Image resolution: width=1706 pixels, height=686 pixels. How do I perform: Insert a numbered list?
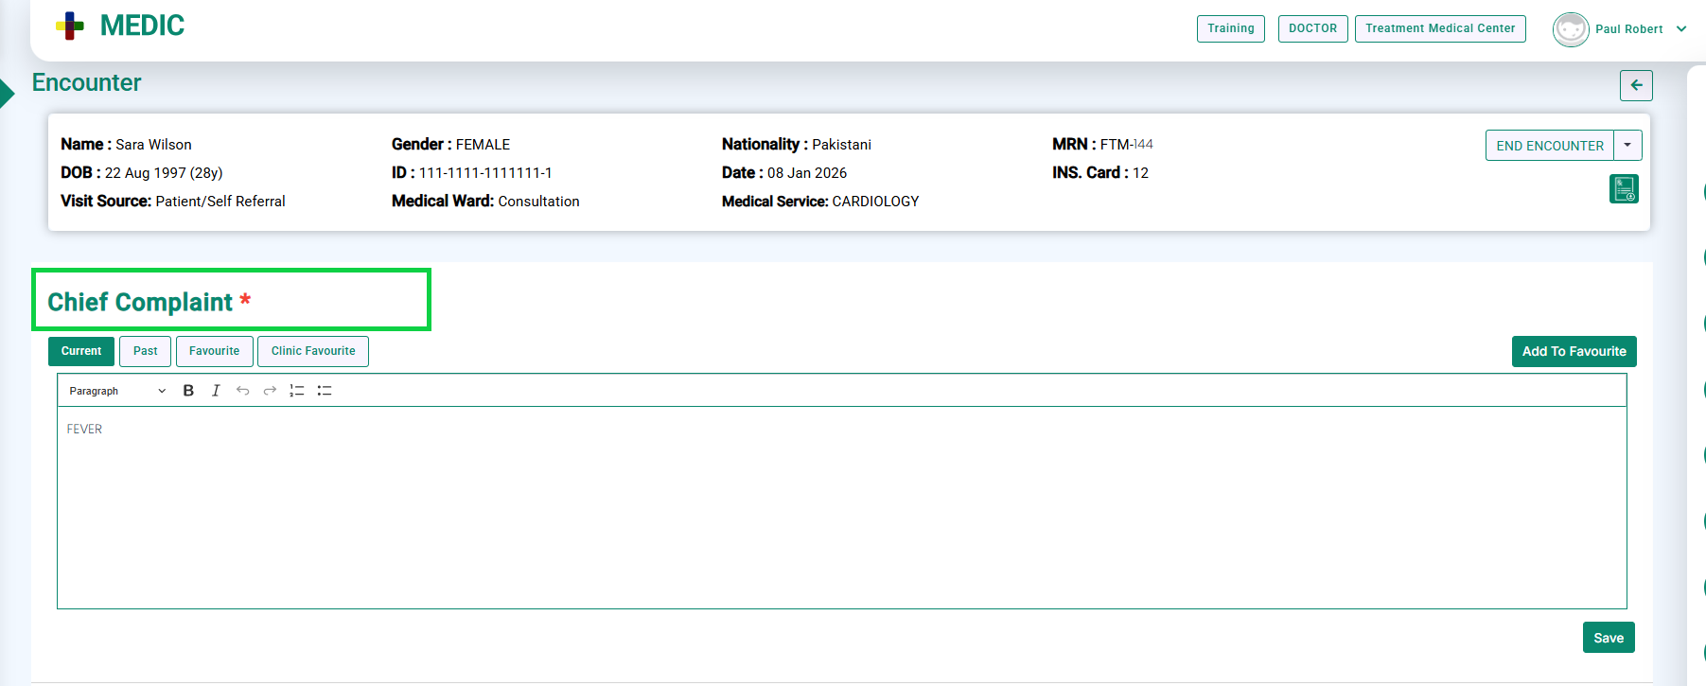click(x=297, y=391)
